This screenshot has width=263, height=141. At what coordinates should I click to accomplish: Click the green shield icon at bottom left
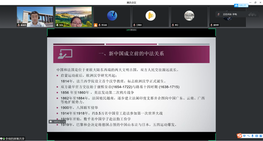[x=2, y=139]
